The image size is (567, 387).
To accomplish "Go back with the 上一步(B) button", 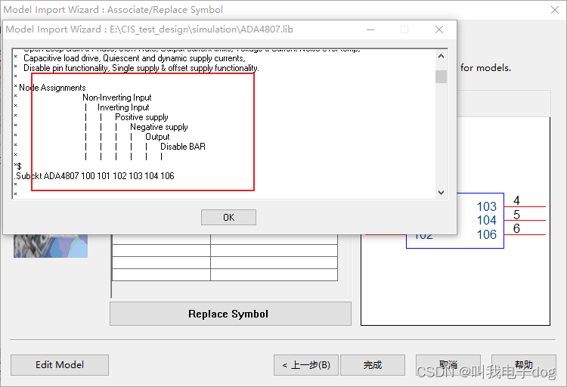I will [x=306, y=365].
